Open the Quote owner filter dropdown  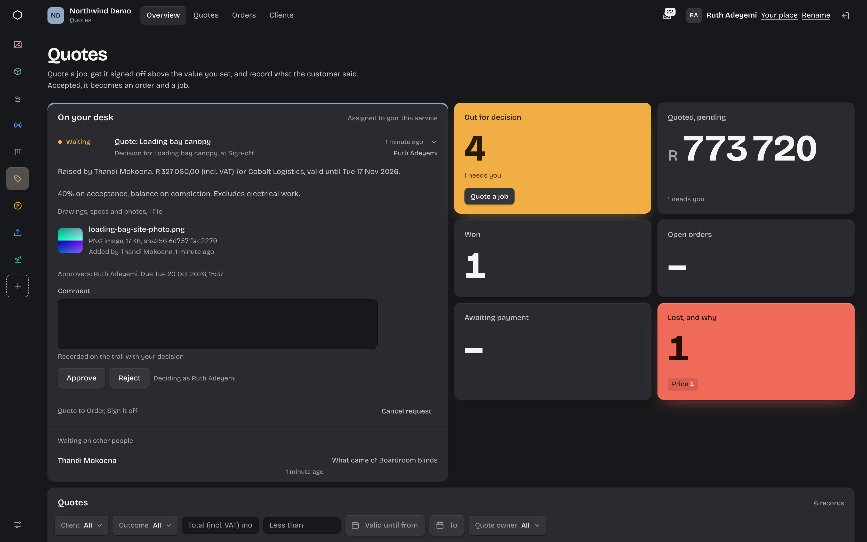point(507,525)
